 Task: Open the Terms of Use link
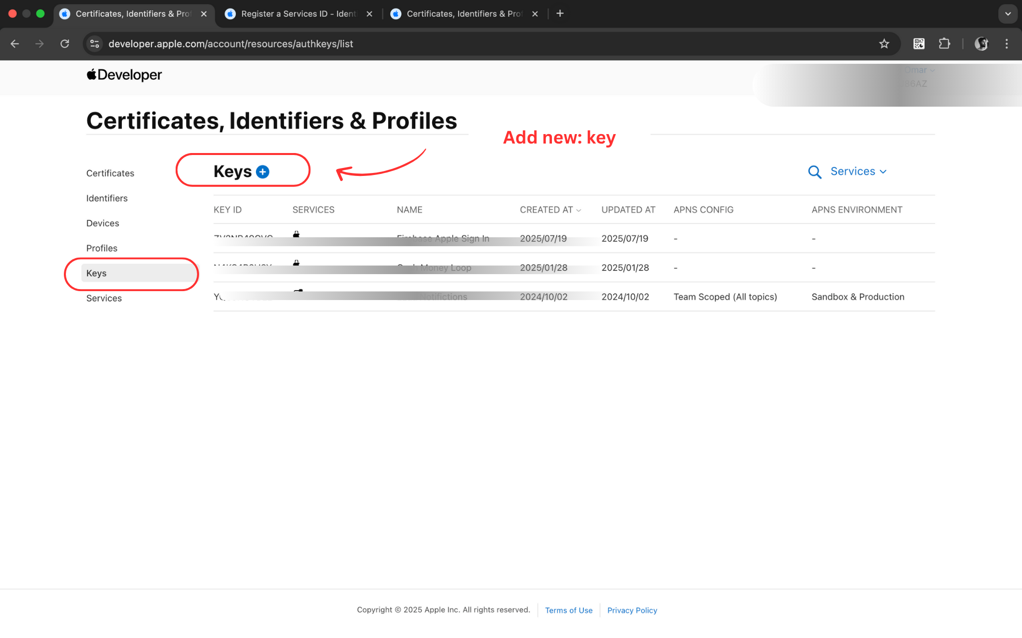tap(568, 610)
